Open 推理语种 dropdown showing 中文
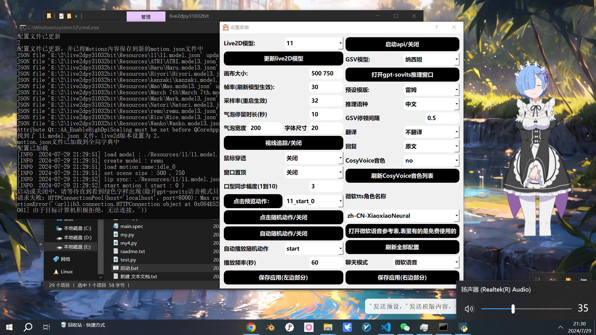 tap(431, 104)
